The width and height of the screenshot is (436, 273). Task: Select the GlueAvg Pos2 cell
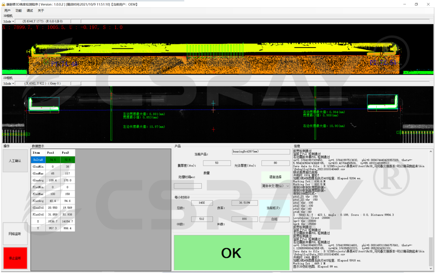pos(67,180)
